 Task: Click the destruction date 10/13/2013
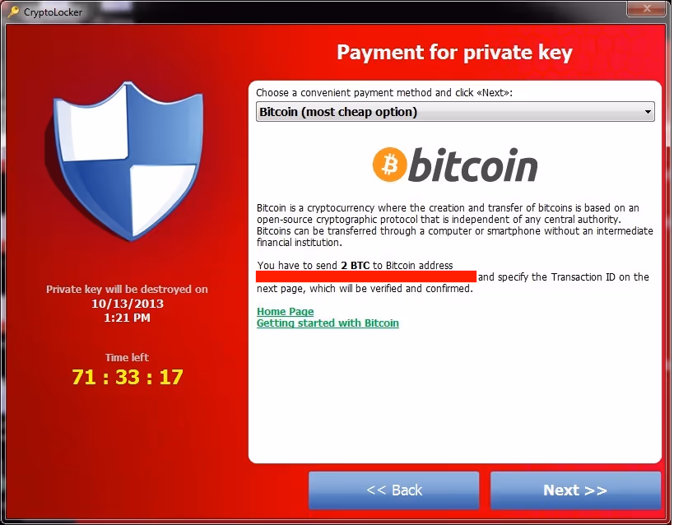pyautogui.click(x=128, y=304)
